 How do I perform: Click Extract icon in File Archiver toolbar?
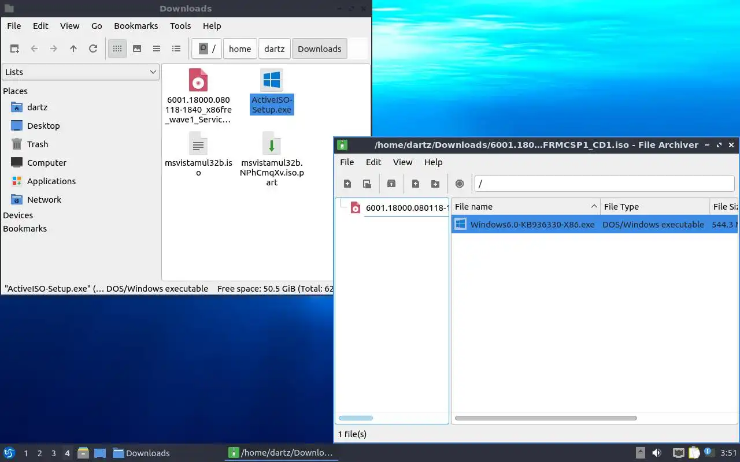(x=391, y=184)
